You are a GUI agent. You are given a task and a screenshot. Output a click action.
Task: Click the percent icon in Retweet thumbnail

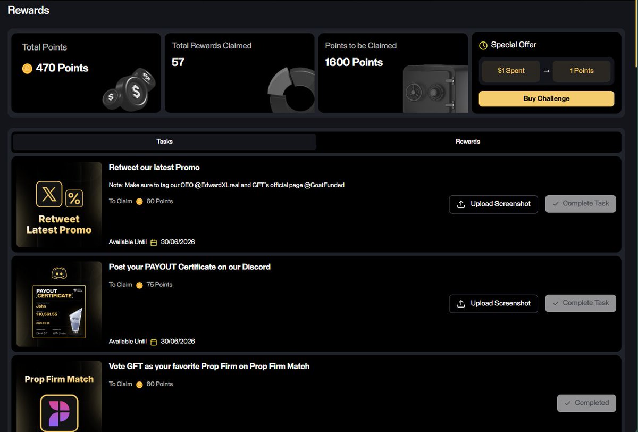[x=74, y=200]
